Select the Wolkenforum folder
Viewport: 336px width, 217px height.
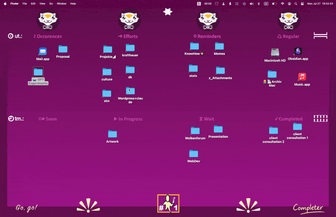195,131
